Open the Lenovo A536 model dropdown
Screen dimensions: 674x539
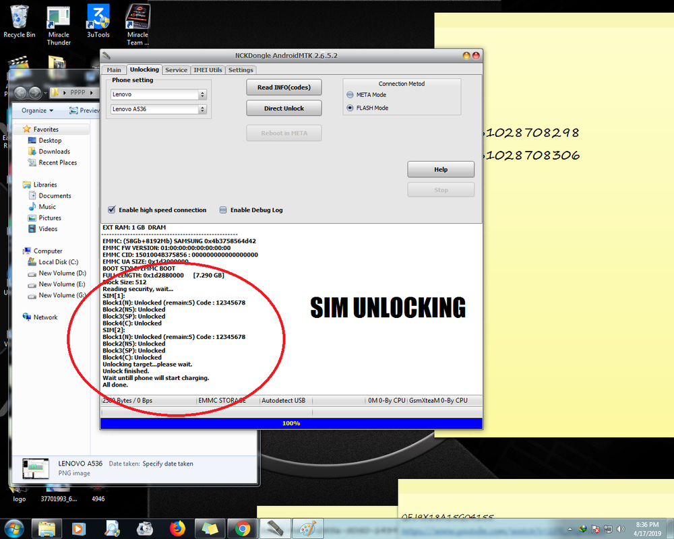158,109
